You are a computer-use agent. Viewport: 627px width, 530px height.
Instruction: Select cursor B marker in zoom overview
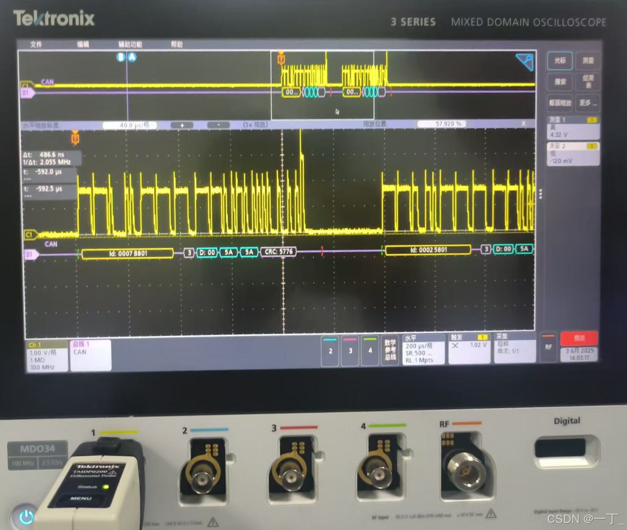(121, 57)
